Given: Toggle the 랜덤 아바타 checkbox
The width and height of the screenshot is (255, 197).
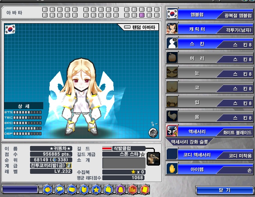Looking at the screenshot, I should [x=127, y=27].
